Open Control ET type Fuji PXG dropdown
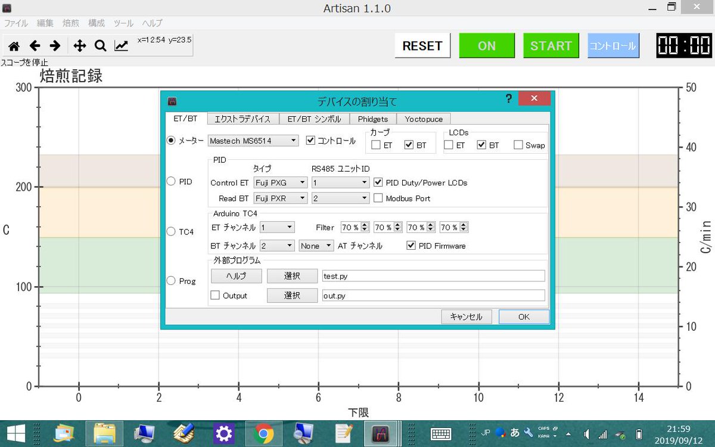715x447 pixels. [x=281, y=182]
